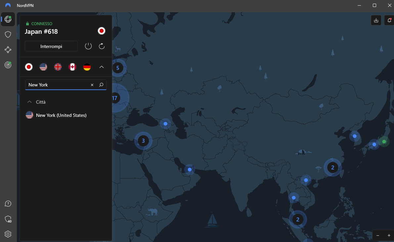This screenshot has width=394, height=242.
Task: Zoom in the map with plus
Action: pyautogui.click(x=389, y=235)
